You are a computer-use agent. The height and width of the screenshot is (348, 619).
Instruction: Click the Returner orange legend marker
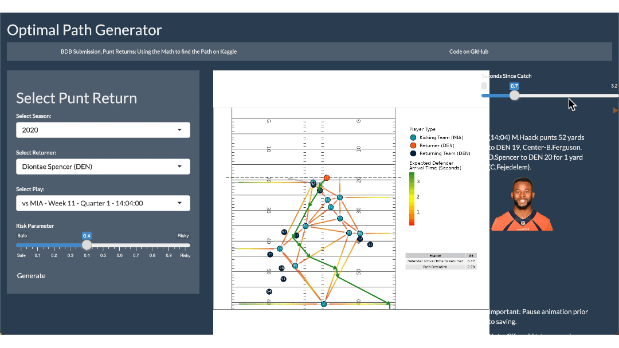(413, 145)
